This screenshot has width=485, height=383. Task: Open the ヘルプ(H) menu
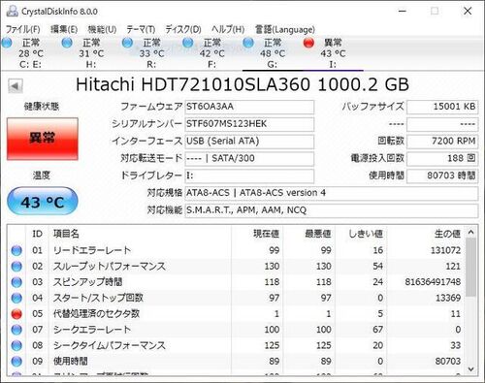pos(228,30)
